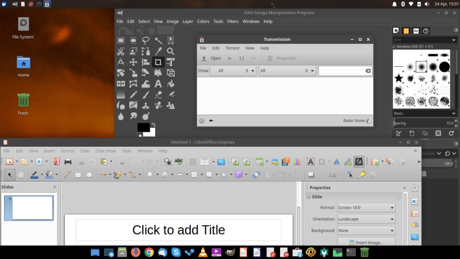Click the spelling check abc icon
The image size is (460, 259).
(x=179, y=162)
